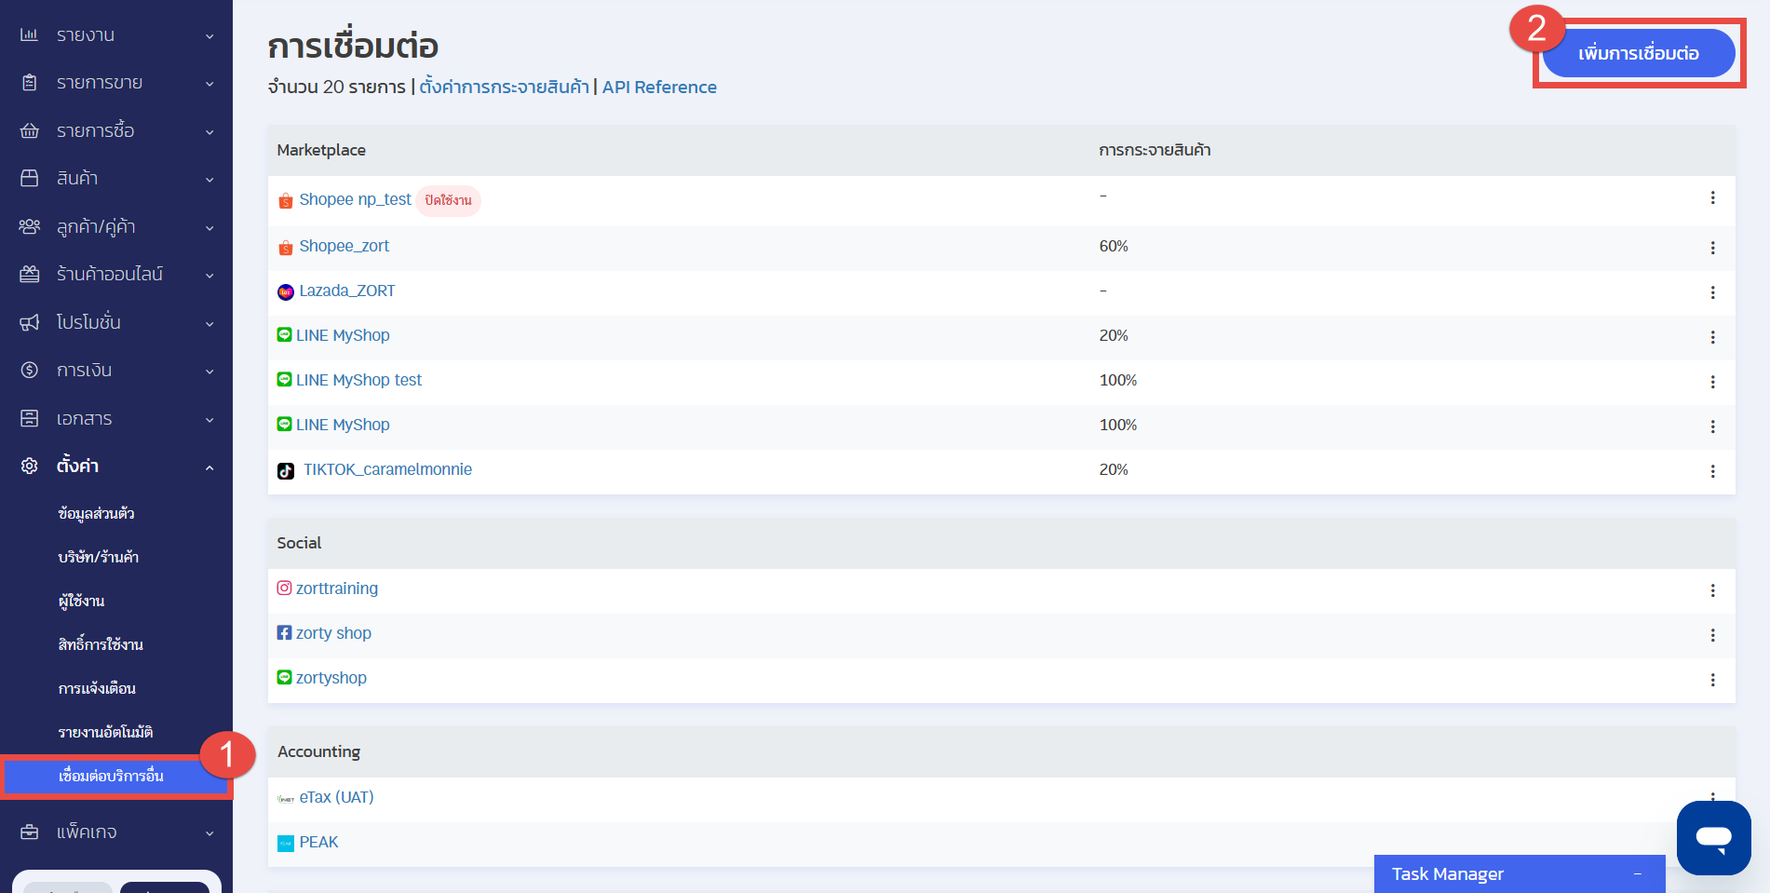
Task: Click the Accounting section header
Action: click(x=318, y=751)
